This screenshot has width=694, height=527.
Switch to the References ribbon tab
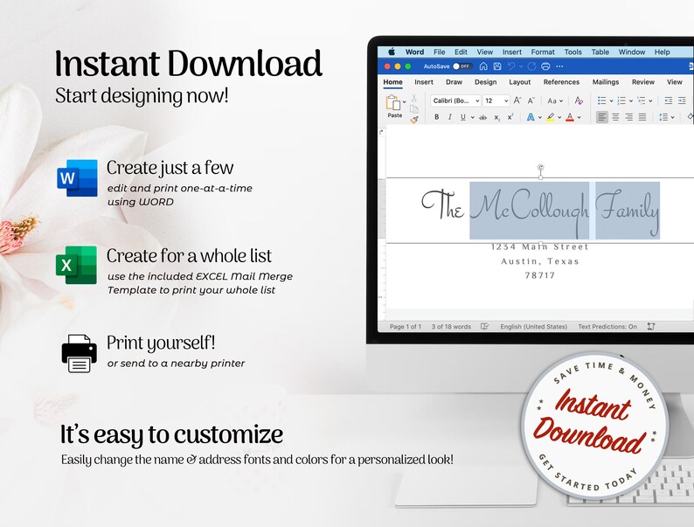tap(561, 82)
